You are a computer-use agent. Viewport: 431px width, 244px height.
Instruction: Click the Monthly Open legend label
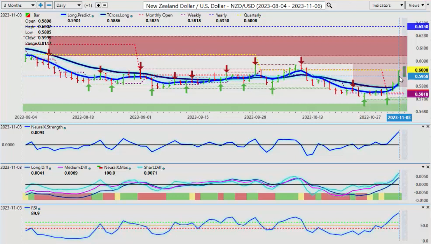pyautogui.click(x=159, y=15)
